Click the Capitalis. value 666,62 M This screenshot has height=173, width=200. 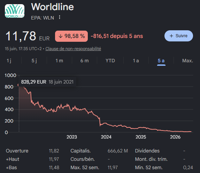click(x=118, y=151)
